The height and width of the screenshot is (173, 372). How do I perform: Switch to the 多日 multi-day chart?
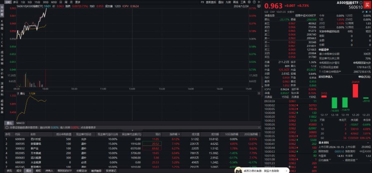coord(15,2)
